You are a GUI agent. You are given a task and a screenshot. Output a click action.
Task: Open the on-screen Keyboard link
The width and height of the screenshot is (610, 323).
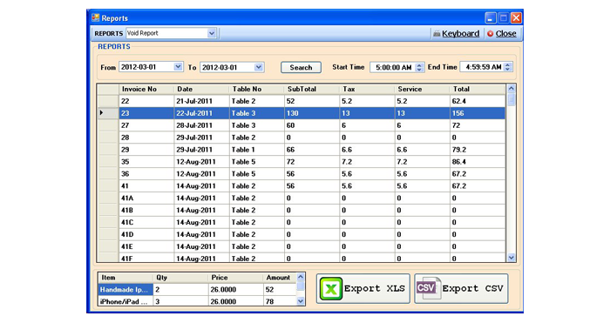pyautogui.click(x=461, y=34)
